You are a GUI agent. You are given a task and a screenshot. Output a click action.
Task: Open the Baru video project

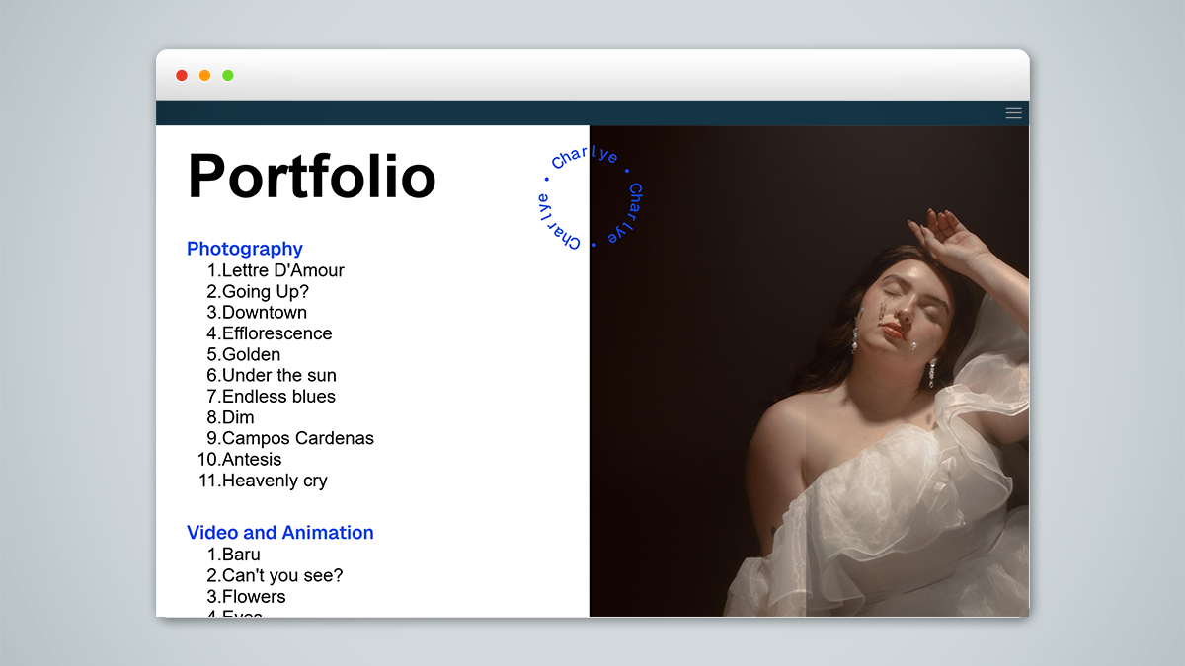pos(242,554)
